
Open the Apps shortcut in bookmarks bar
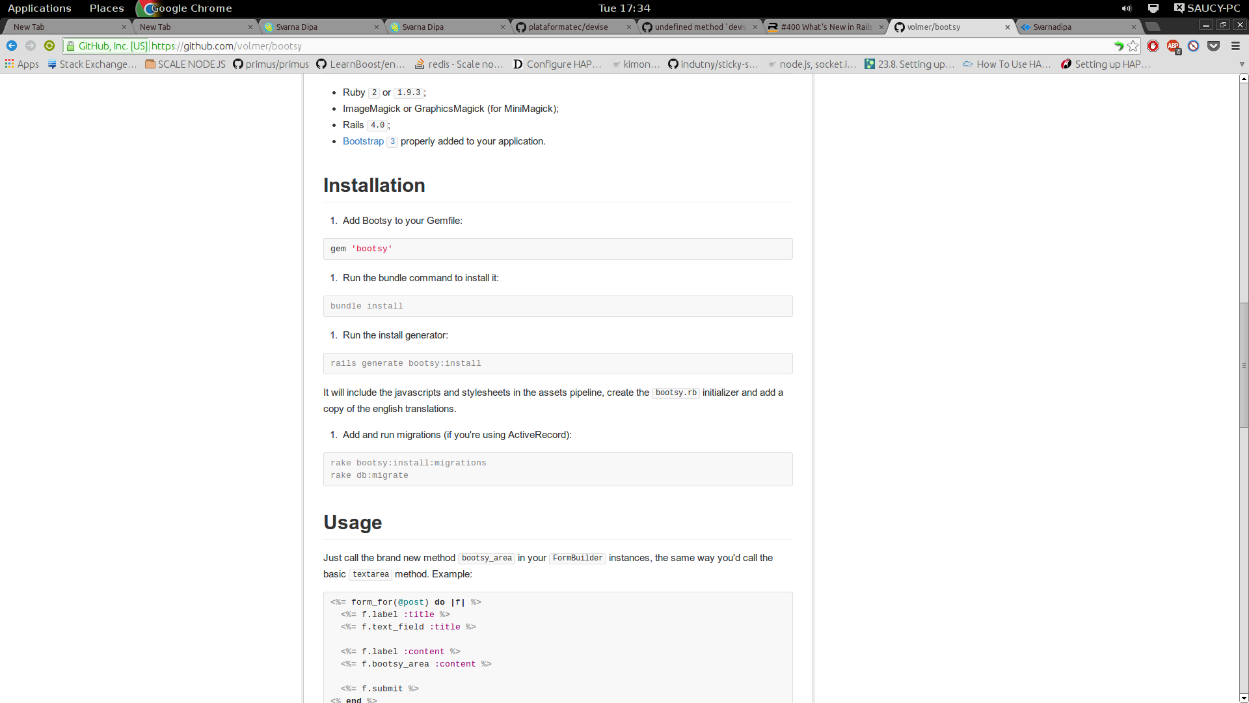coord(21,64)
